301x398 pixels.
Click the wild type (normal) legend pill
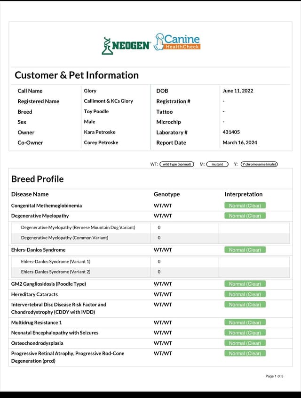[x=177, y=164]
